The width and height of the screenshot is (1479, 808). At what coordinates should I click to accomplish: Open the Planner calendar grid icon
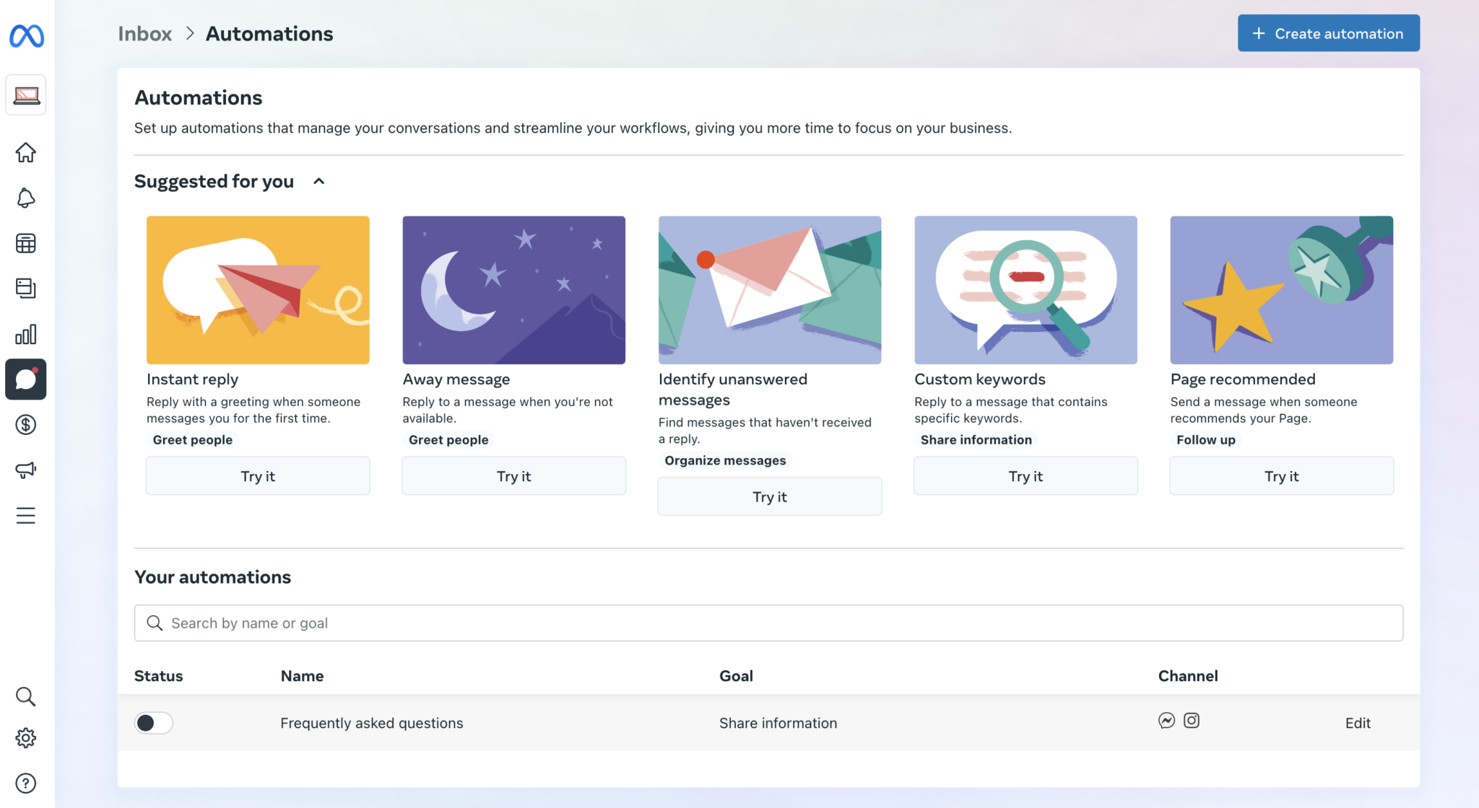26,244
